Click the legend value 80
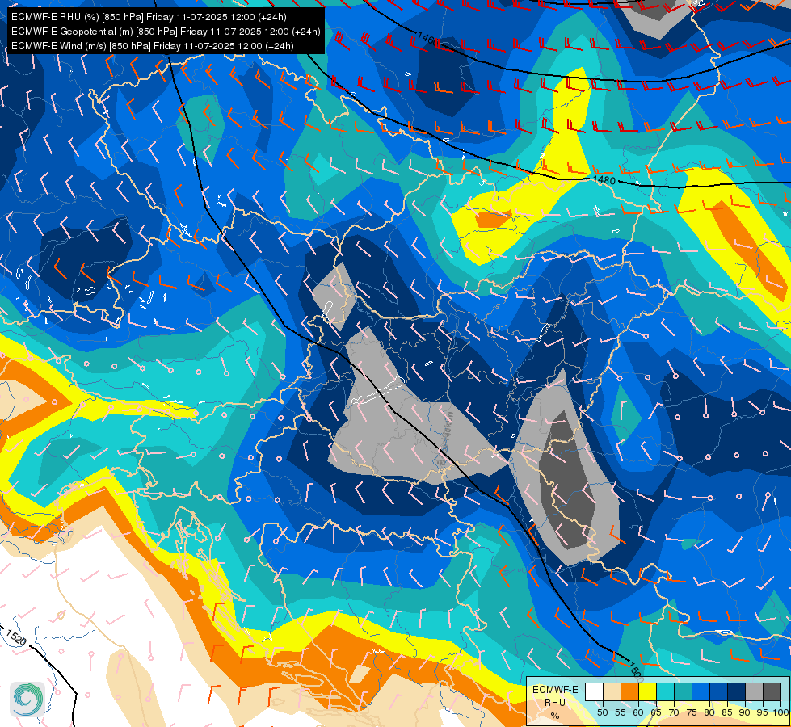The width and height of the screenshot is (791, 727). (x=709, y=712)
